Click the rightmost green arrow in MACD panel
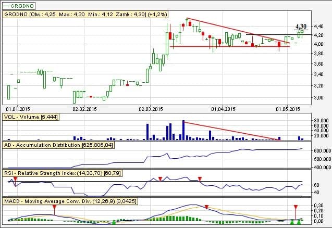The width and height of the screenshot is (332, 229). pyautogui.click(x=299, y=223)
